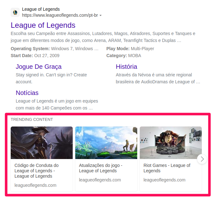
Task: Click the 'Através da Névoa' snippet text
Action: (158, 78)
